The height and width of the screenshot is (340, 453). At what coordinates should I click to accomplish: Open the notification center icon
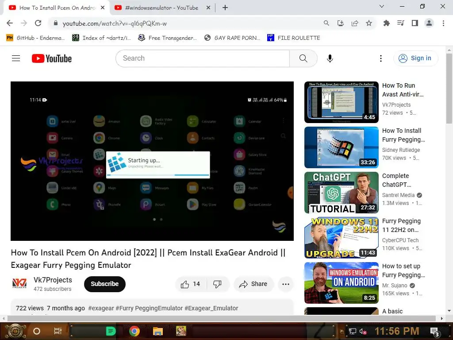click(434, 332)
